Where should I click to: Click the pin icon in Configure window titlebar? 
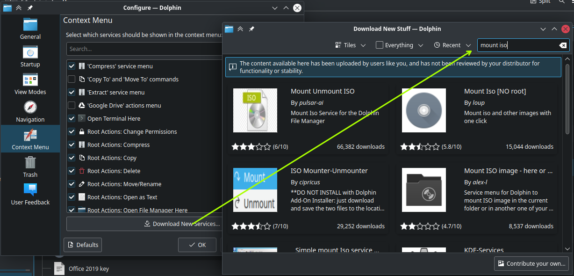pos(30,8)
